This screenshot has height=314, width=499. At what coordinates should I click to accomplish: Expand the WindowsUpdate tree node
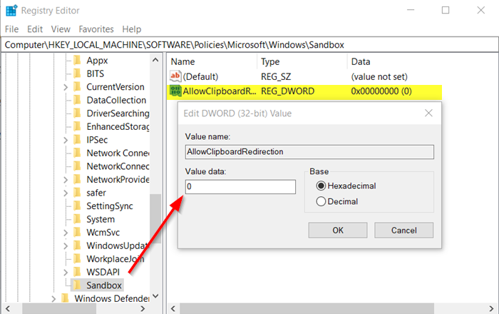click(66, 246)
